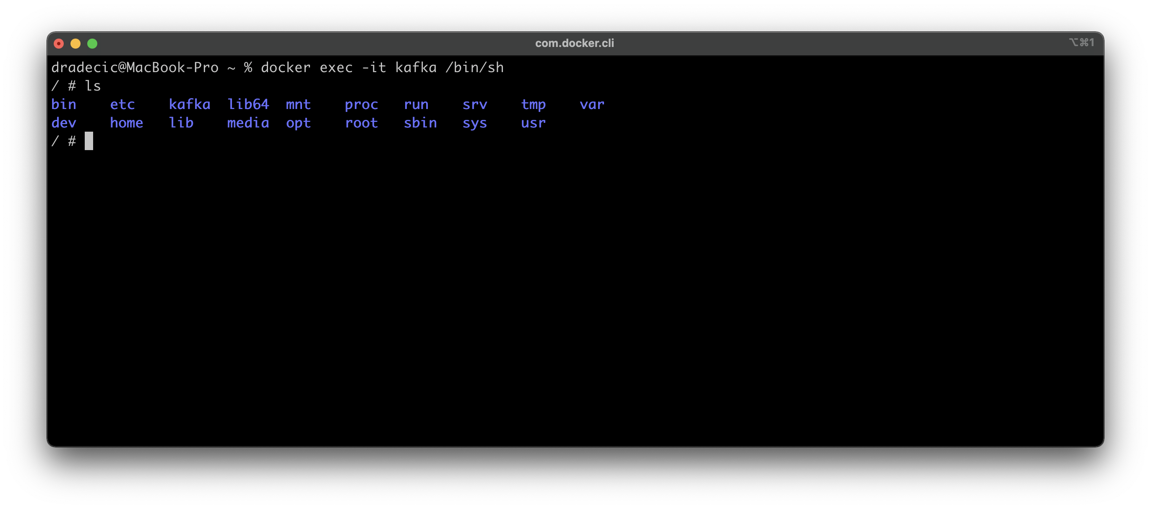Click the opt directory entry

tap(299, 123)
